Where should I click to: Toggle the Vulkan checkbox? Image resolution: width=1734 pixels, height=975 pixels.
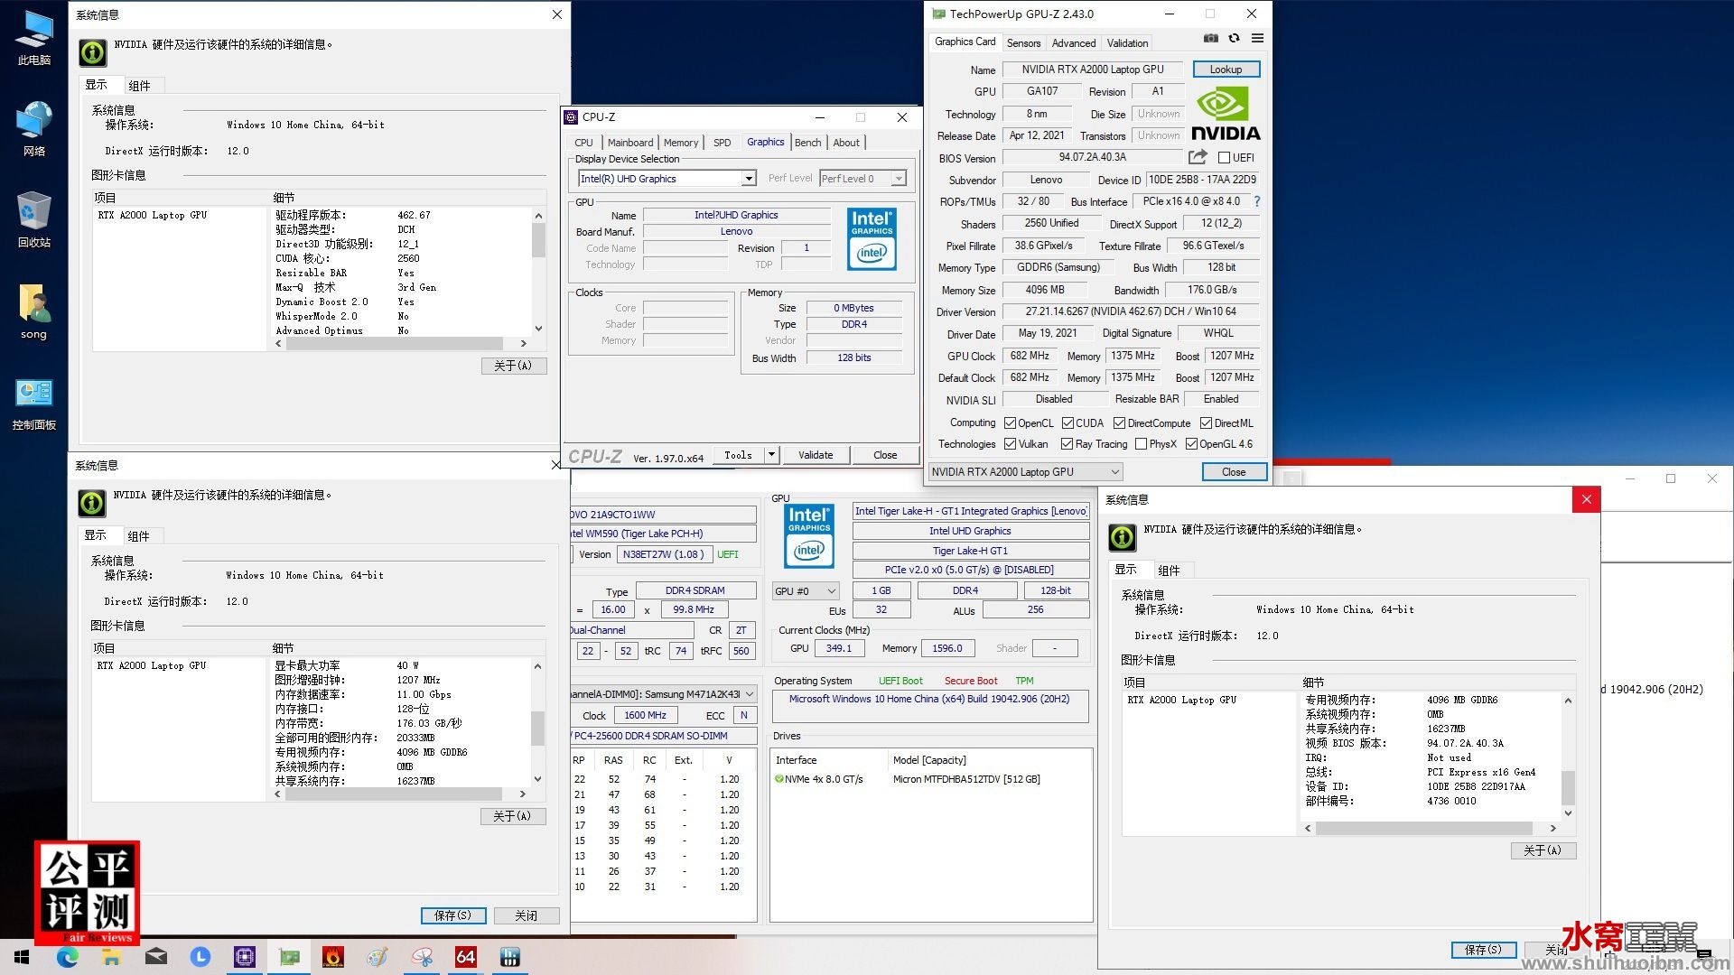click(1010, 443)
